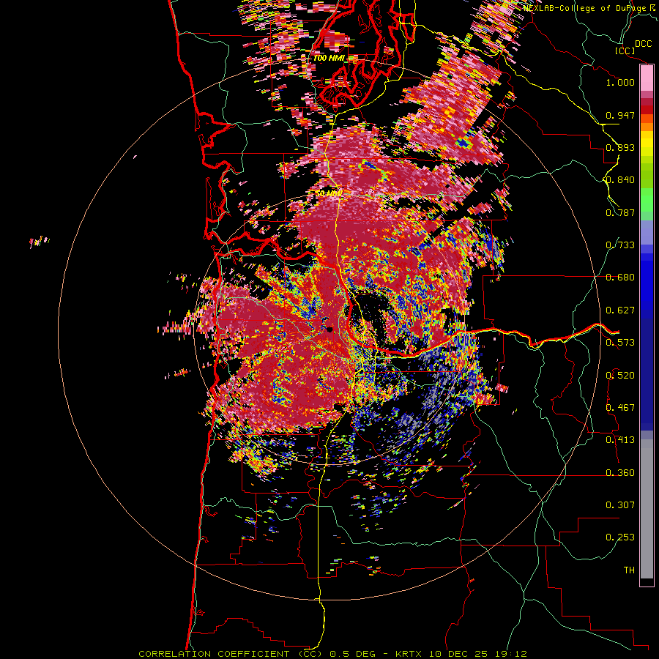This screenshot has width=659, height=659.
Task: Click the 1.000 legend value
Action: click(620, 82)
